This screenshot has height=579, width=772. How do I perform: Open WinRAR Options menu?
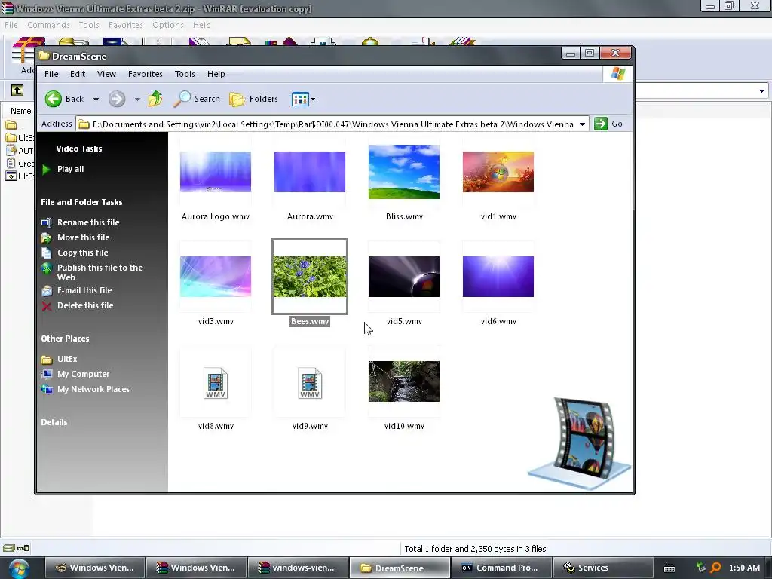(x=168, y=25)
